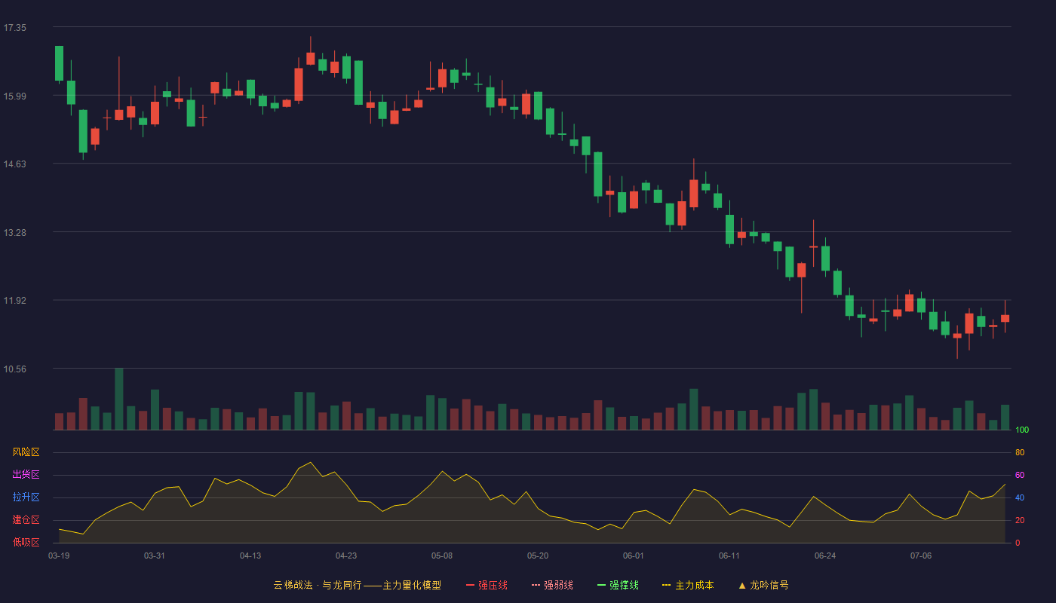Click the 14.63 price axis label

pyautogui.click(x=15, y=164)
